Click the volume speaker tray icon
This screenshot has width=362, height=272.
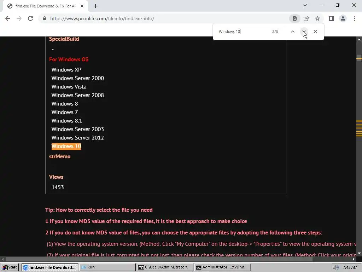click(x=336, y=267)
